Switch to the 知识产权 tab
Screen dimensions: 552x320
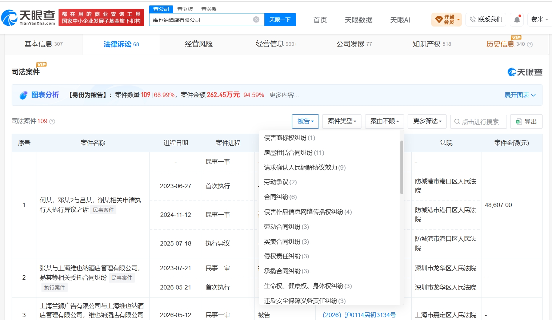(432, 44)
